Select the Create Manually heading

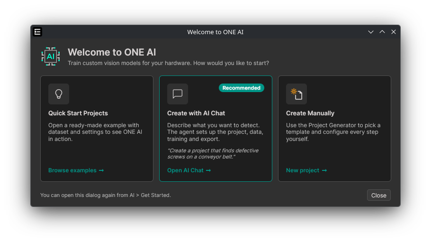tap(310, 113)
